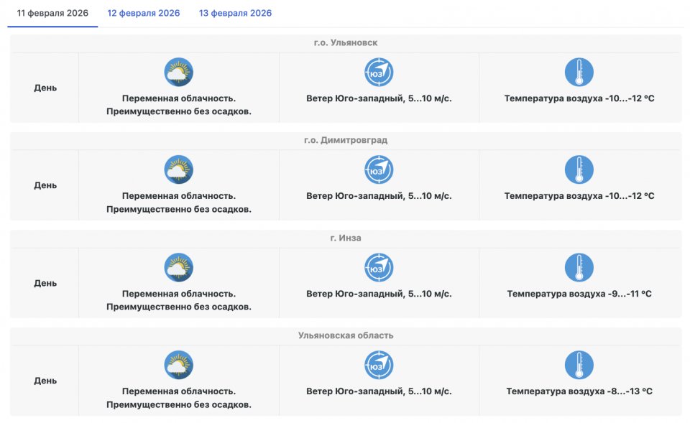Click the г. Инза section header

346,238
